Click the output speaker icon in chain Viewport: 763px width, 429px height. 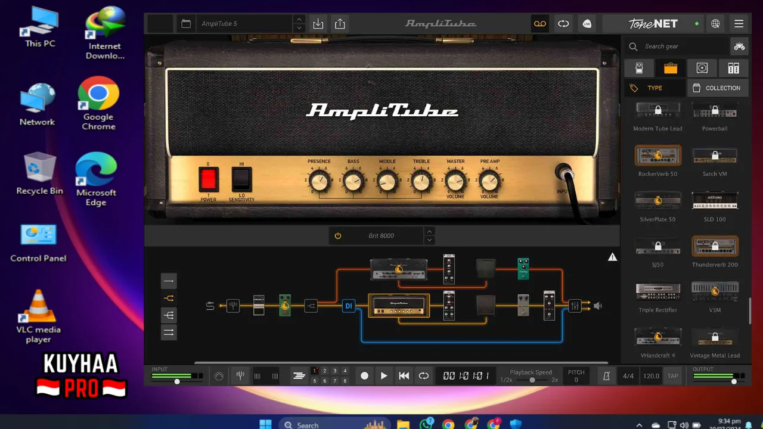(597, 306)
